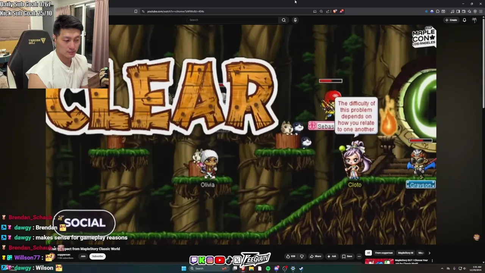
Task: Open the Windows Start button
Action: click(184, 268)
